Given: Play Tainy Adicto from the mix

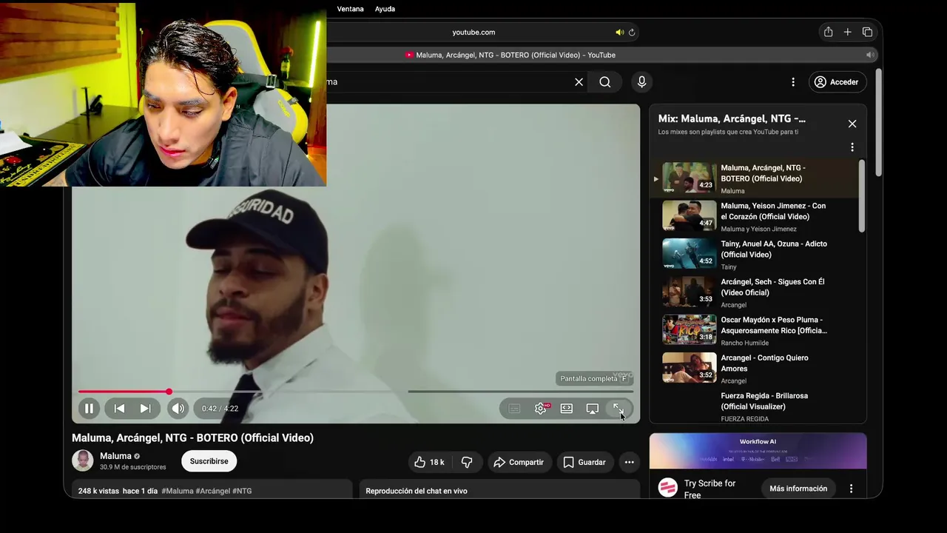Looking at the screenshot, I should pyautogui.click(x=755, y=255).
